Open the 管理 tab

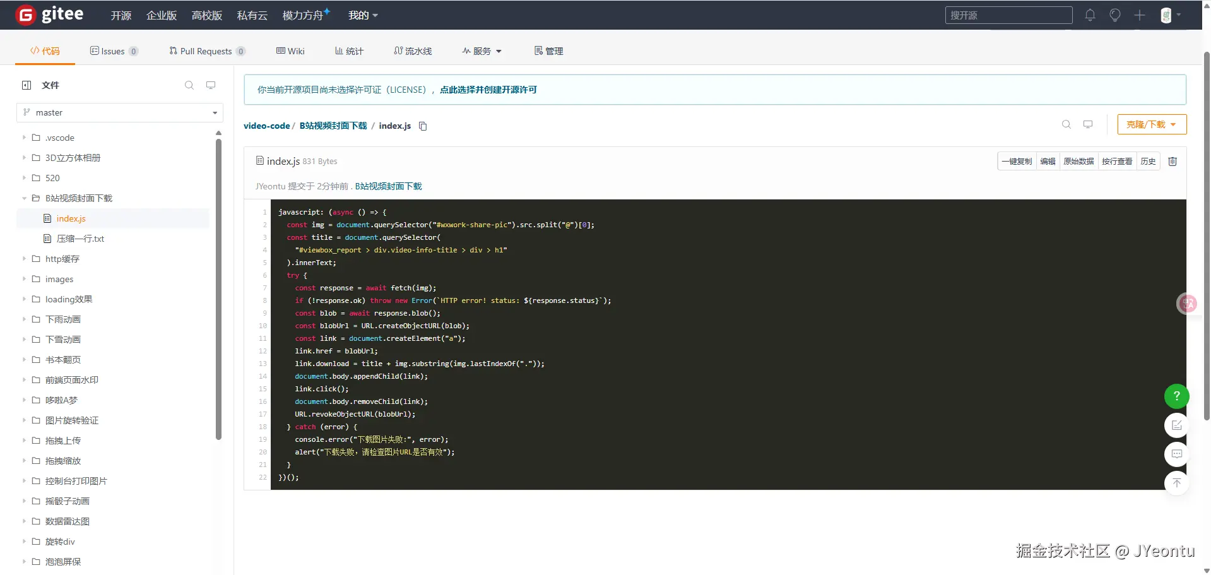tap(548, 51)
